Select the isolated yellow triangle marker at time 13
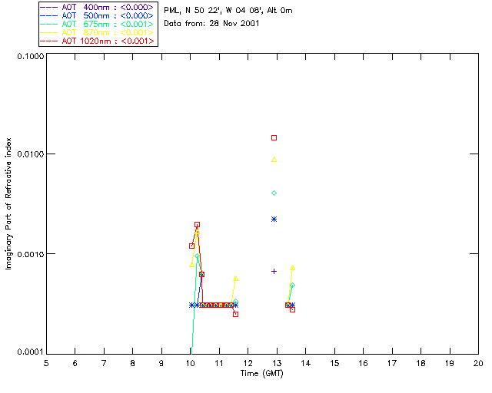This screenshot has width=492, height=393. click(274, 160)
